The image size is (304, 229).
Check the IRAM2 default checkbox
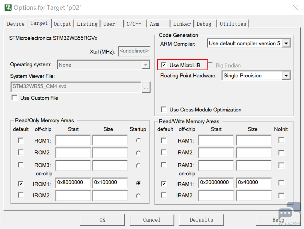(164, 195)
